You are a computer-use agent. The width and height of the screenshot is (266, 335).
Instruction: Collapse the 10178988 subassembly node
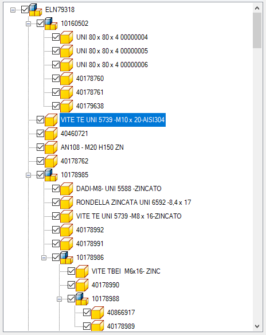(x=60, y=299)
